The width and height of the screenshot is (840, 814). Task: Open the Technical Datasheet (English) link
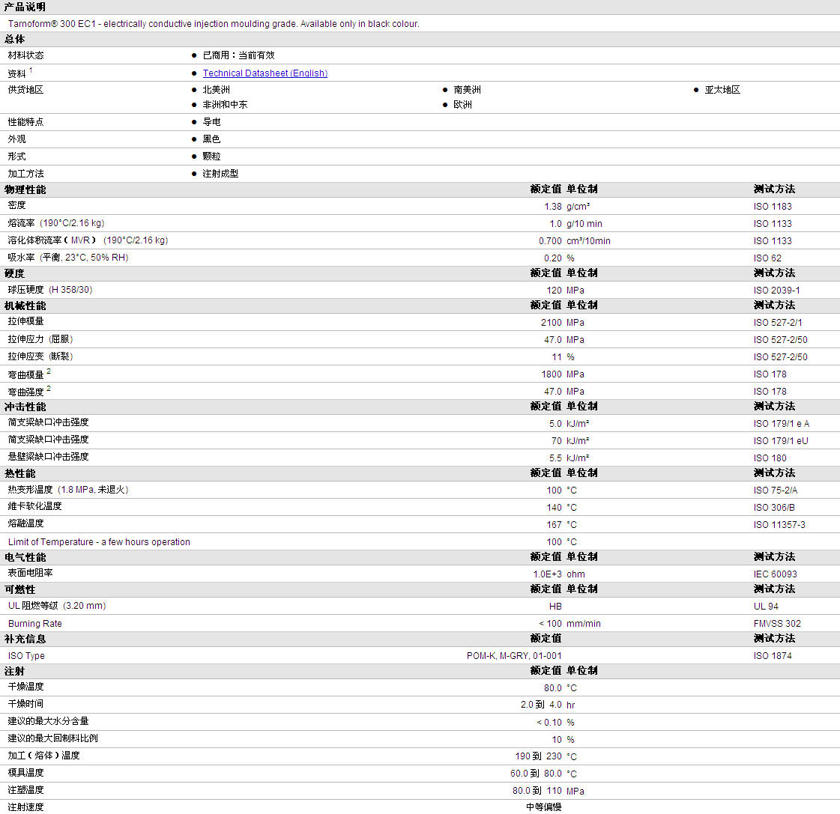265,73
